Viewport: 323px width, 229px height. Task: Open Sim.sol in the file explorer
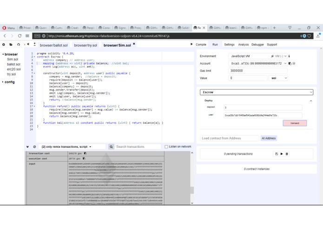(x=13, y=59)
